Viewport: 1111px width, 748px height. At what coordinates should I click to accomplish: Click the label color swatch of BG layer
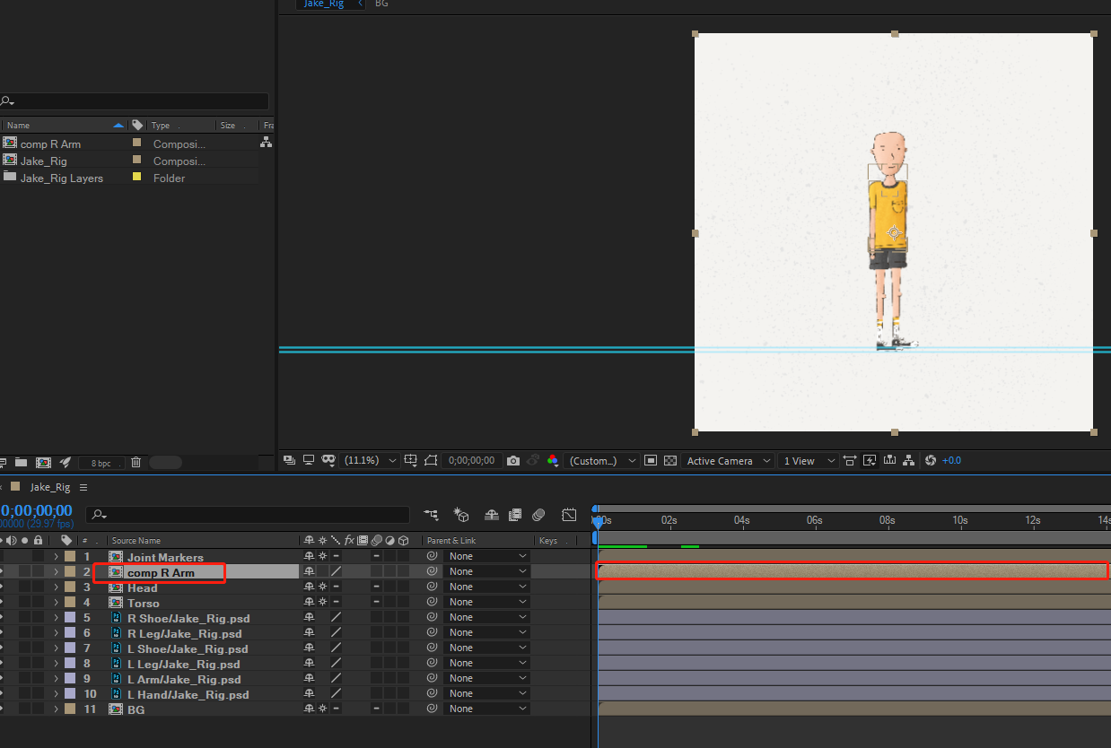point(70,709)
